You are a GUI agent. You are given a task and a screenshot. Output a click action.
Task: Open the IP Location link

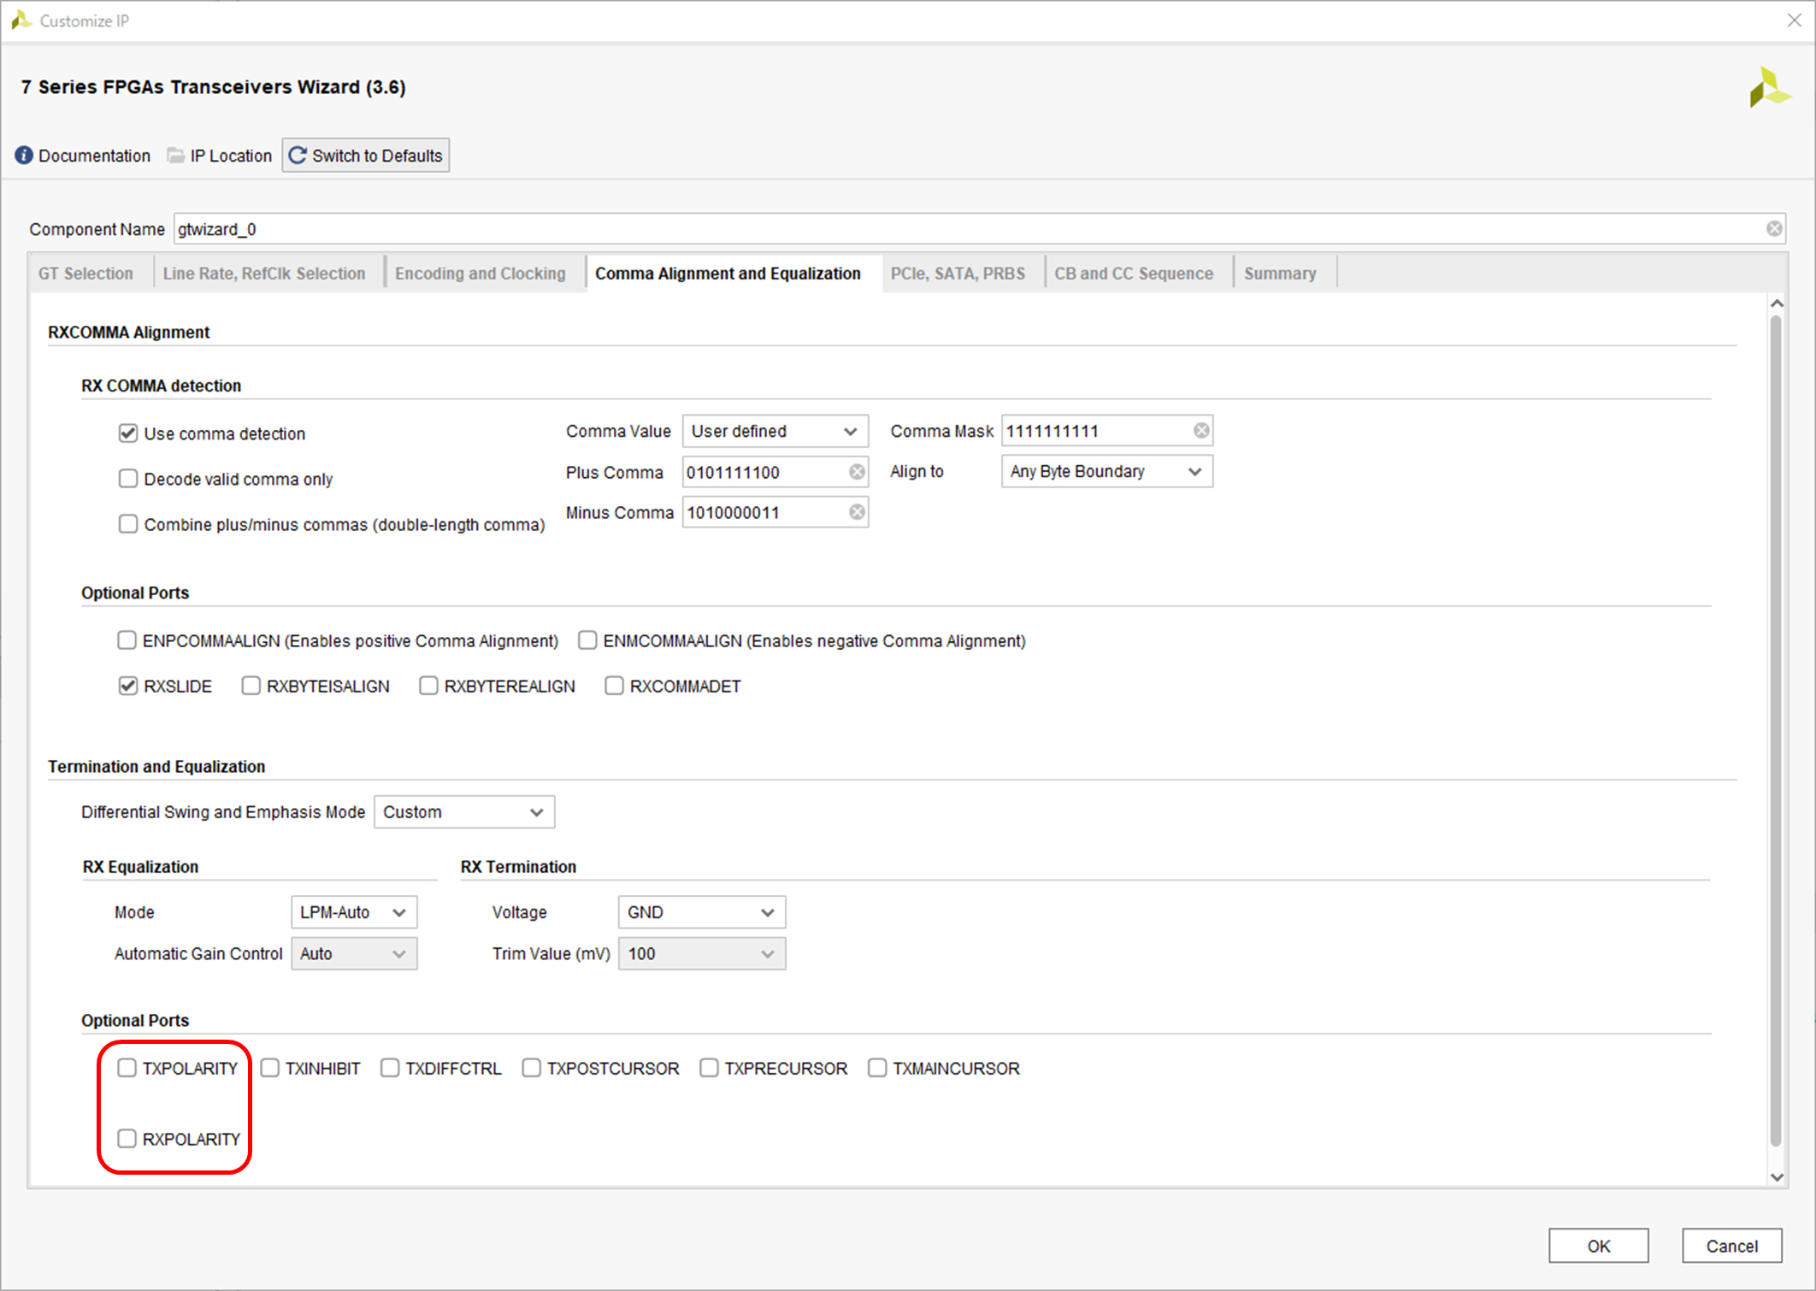coord(231,156)
